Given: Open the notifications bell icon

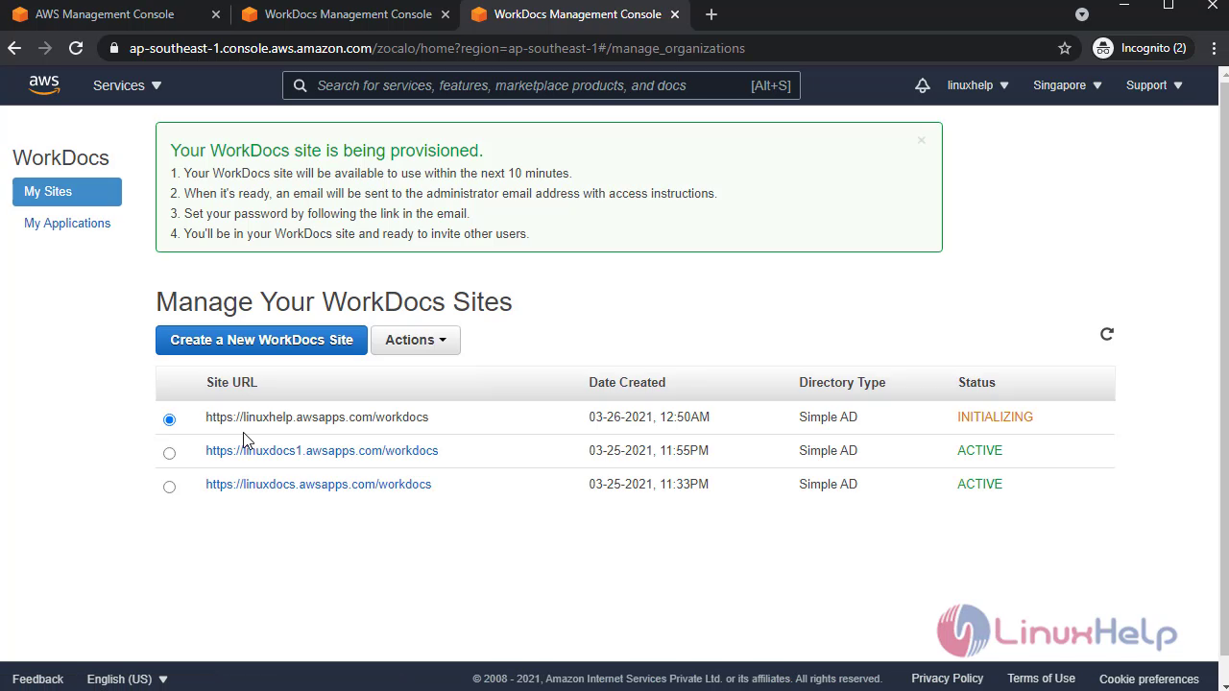Looking at the screenshot, I should pos(922,85).
